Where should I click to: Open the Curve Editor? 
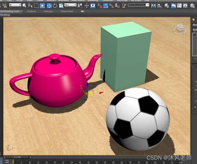click(179, 6)
